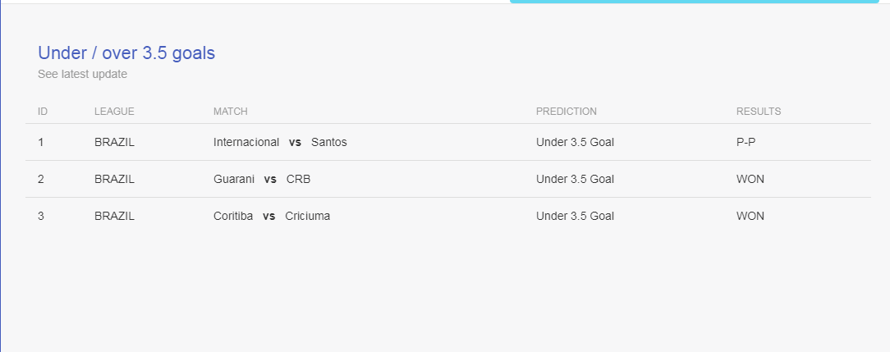Screen dimensions: 890x352
Task: Select the LEAGUE column header
Action: click(x=114, y=112)
